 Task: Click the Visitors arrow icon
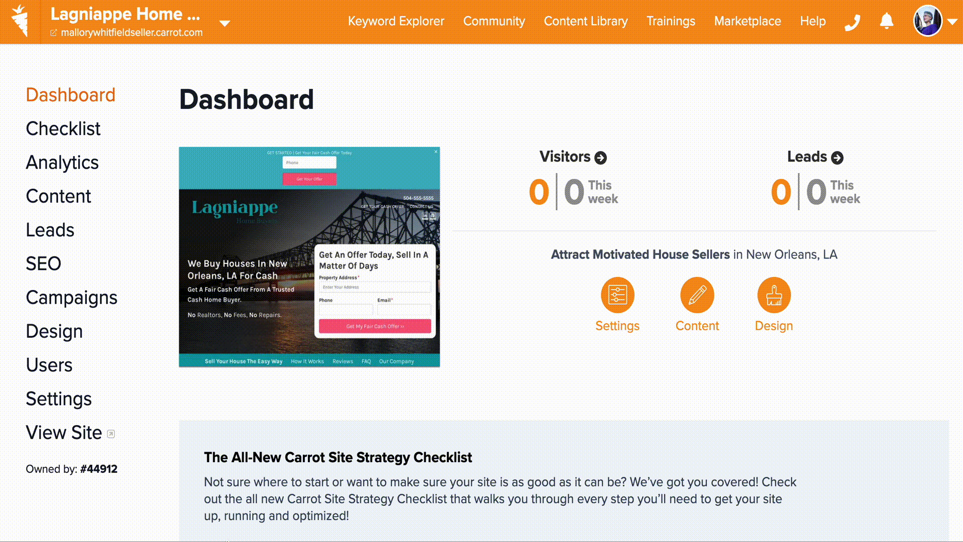tap(601, 157)
